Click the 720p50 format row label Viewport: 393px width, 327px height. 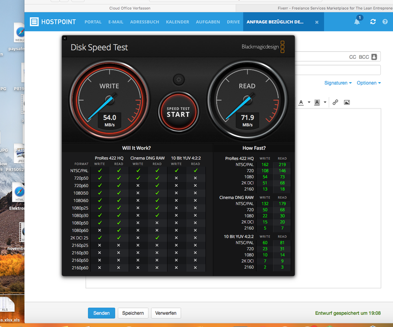click(81, 178)
